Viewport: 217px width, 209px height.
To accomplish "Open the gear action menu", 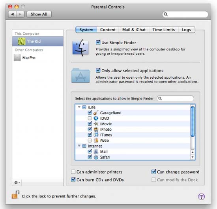I will (17, 183).
